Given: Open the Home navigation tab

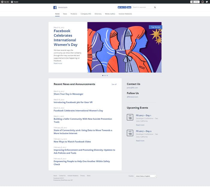Looking at the screenshot, I should (57, 14).
